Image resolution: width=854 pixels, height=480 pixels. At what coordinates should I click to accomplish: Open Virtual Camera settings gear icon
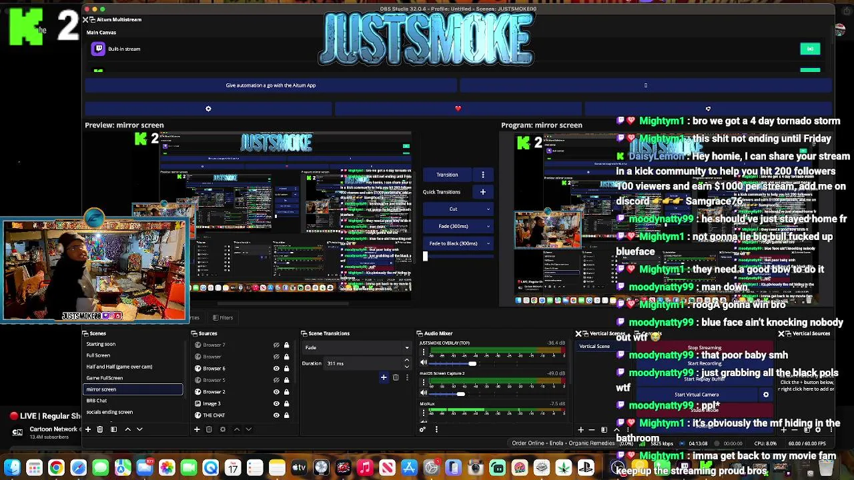[766, 395]
